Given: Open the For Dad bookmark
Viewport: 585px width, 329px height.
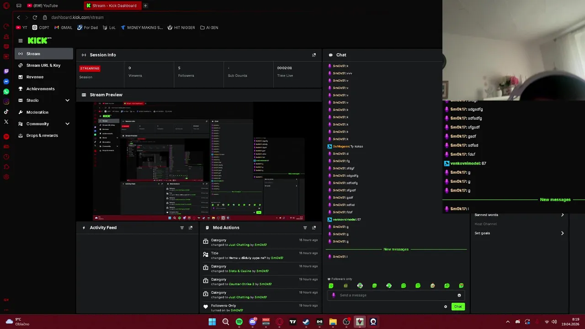Looking at the screenshot, I should click(87, 27).
